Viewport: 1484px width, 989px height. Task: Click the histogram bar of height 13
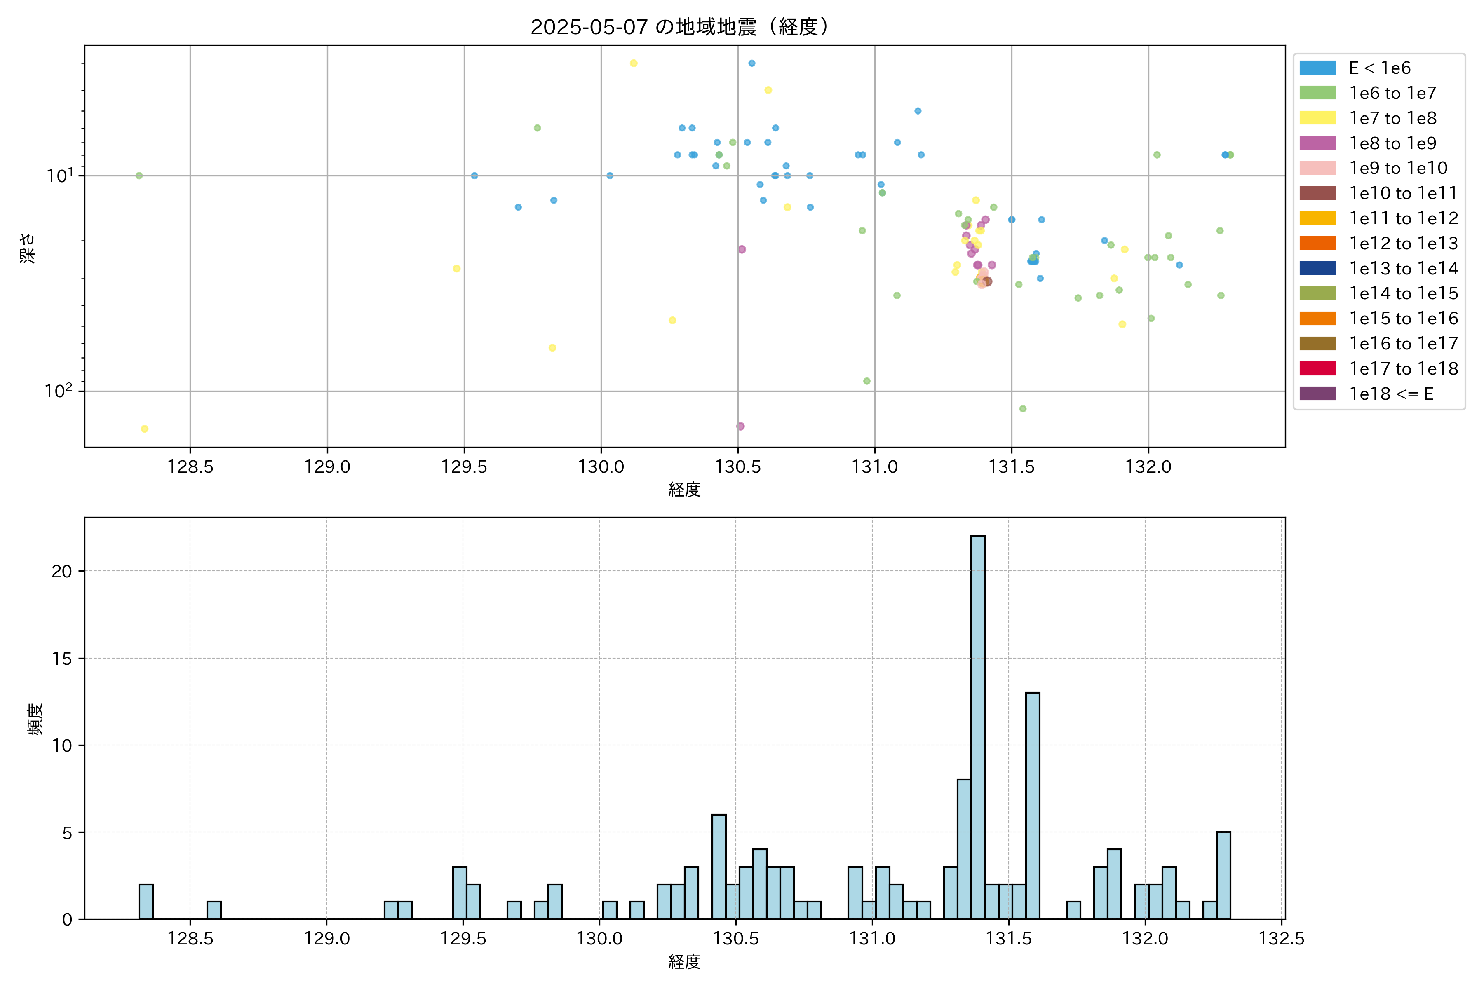[1032, 806]
